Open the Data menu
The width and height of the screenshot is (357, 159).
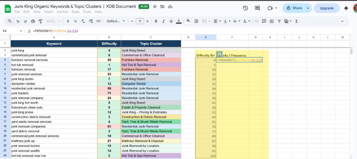[x=75, y=12]
